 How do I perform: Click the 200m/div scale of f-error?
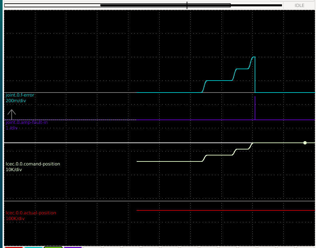pyautogui.click(x=16, y=101)
